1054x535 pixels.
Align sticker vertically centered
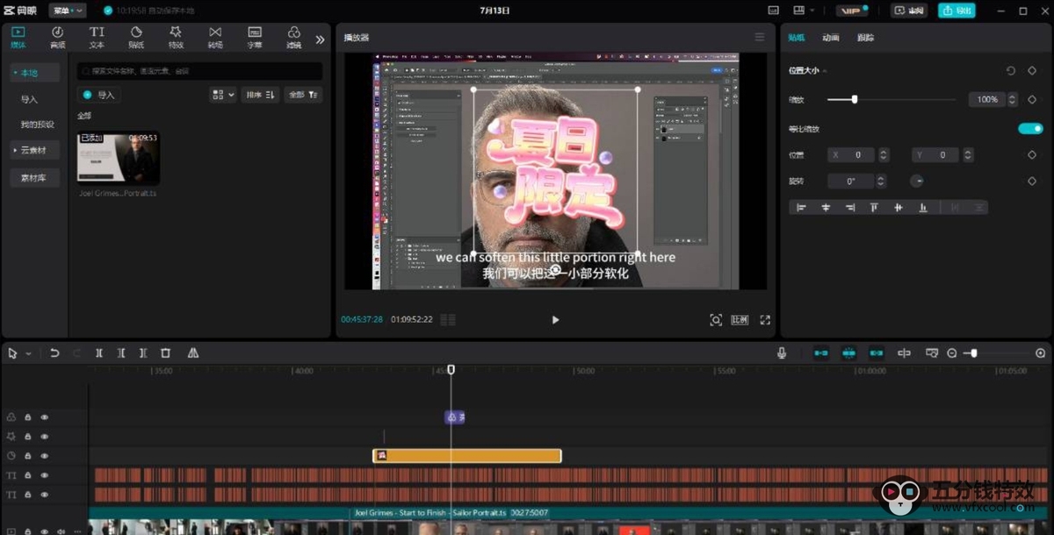(899, 208)
